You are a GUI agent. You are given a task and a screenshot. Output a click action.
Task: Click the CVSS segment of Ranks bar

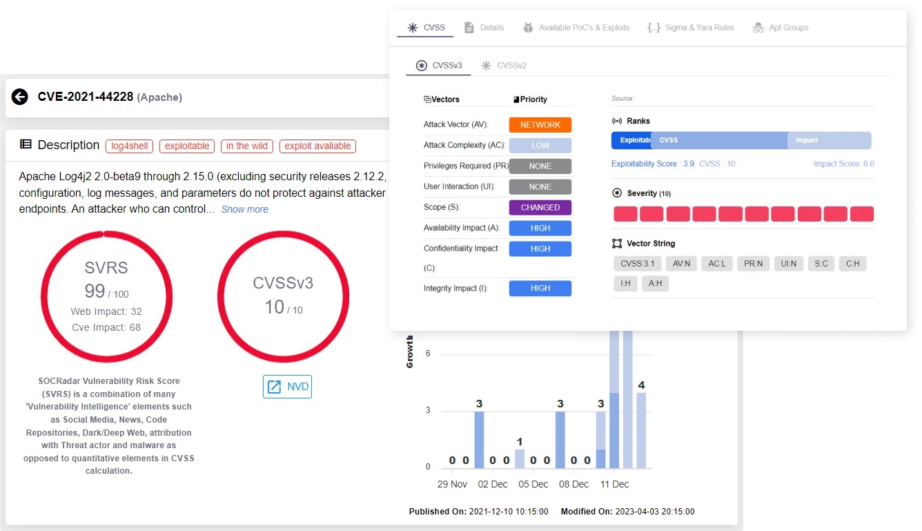click(720, 140)
